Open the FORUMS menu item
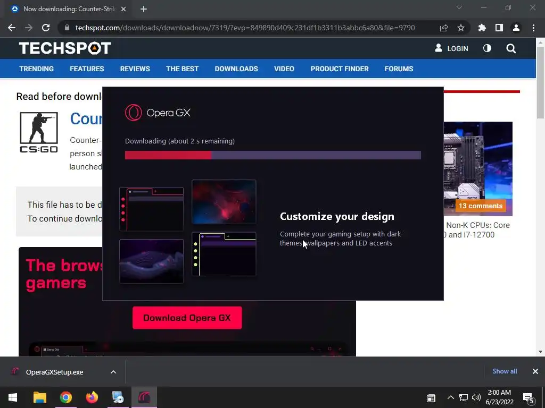Viewport: 545px width, 408px height. pyautogui.click(x=399, y=69)
